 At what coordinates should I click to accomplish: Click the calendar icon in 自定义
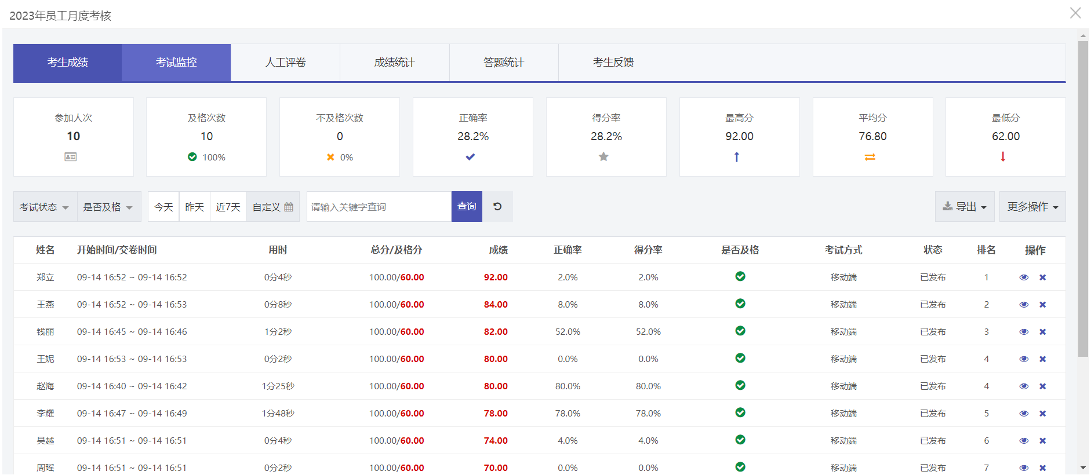[289, 207]
